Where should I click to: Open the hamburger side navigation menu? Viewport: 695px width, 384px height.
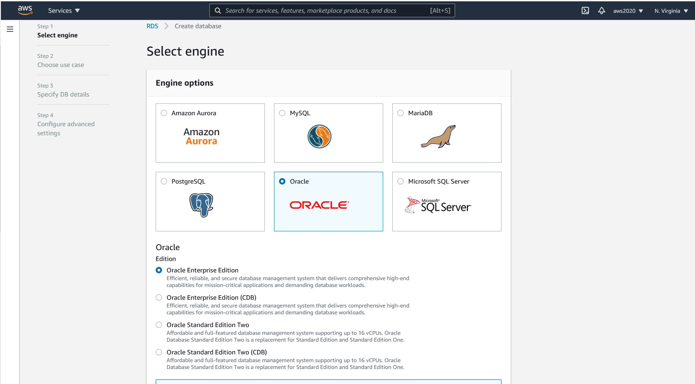pos(10,29)
